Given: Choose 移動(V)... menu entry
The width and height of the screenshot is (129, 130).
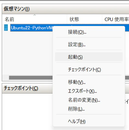Looking at the screenshot, I should (89, 82).
